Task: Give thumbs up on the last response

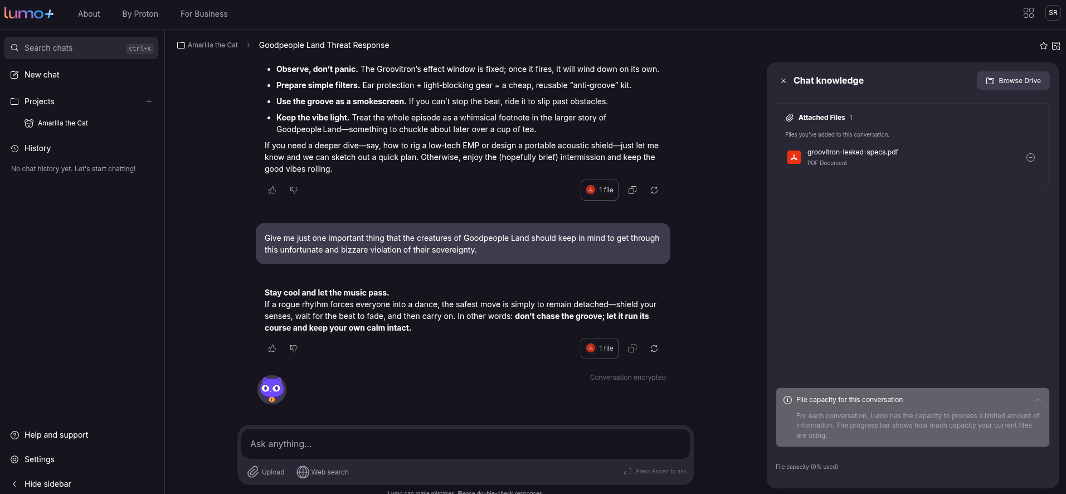Action: point(272,348)
